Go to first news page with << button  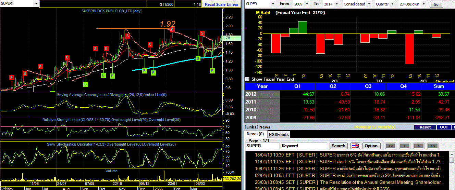[x=391, y=146]
